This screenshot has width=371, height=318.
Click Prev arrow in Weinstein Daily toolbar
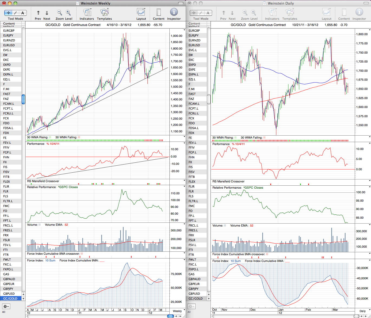pos(223,13)
